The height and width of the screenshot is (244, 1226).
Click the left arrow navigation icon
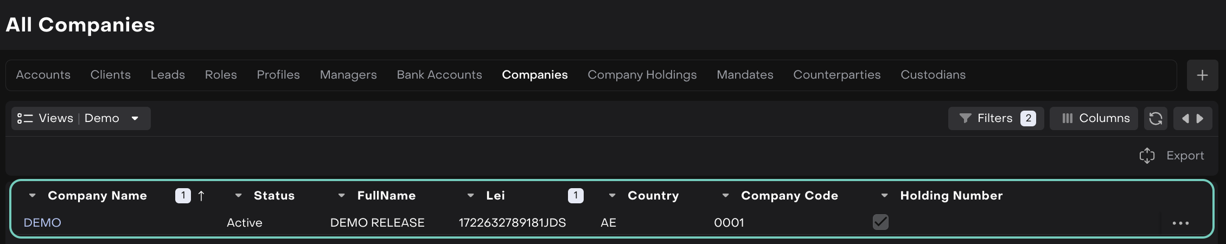tap(1185, 118)
